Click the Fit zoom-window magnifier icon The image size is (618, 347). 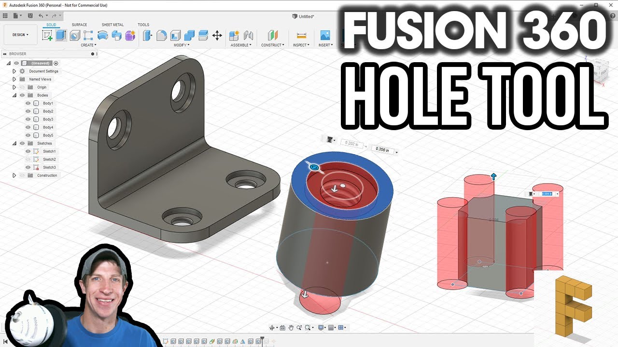(308, 328)
